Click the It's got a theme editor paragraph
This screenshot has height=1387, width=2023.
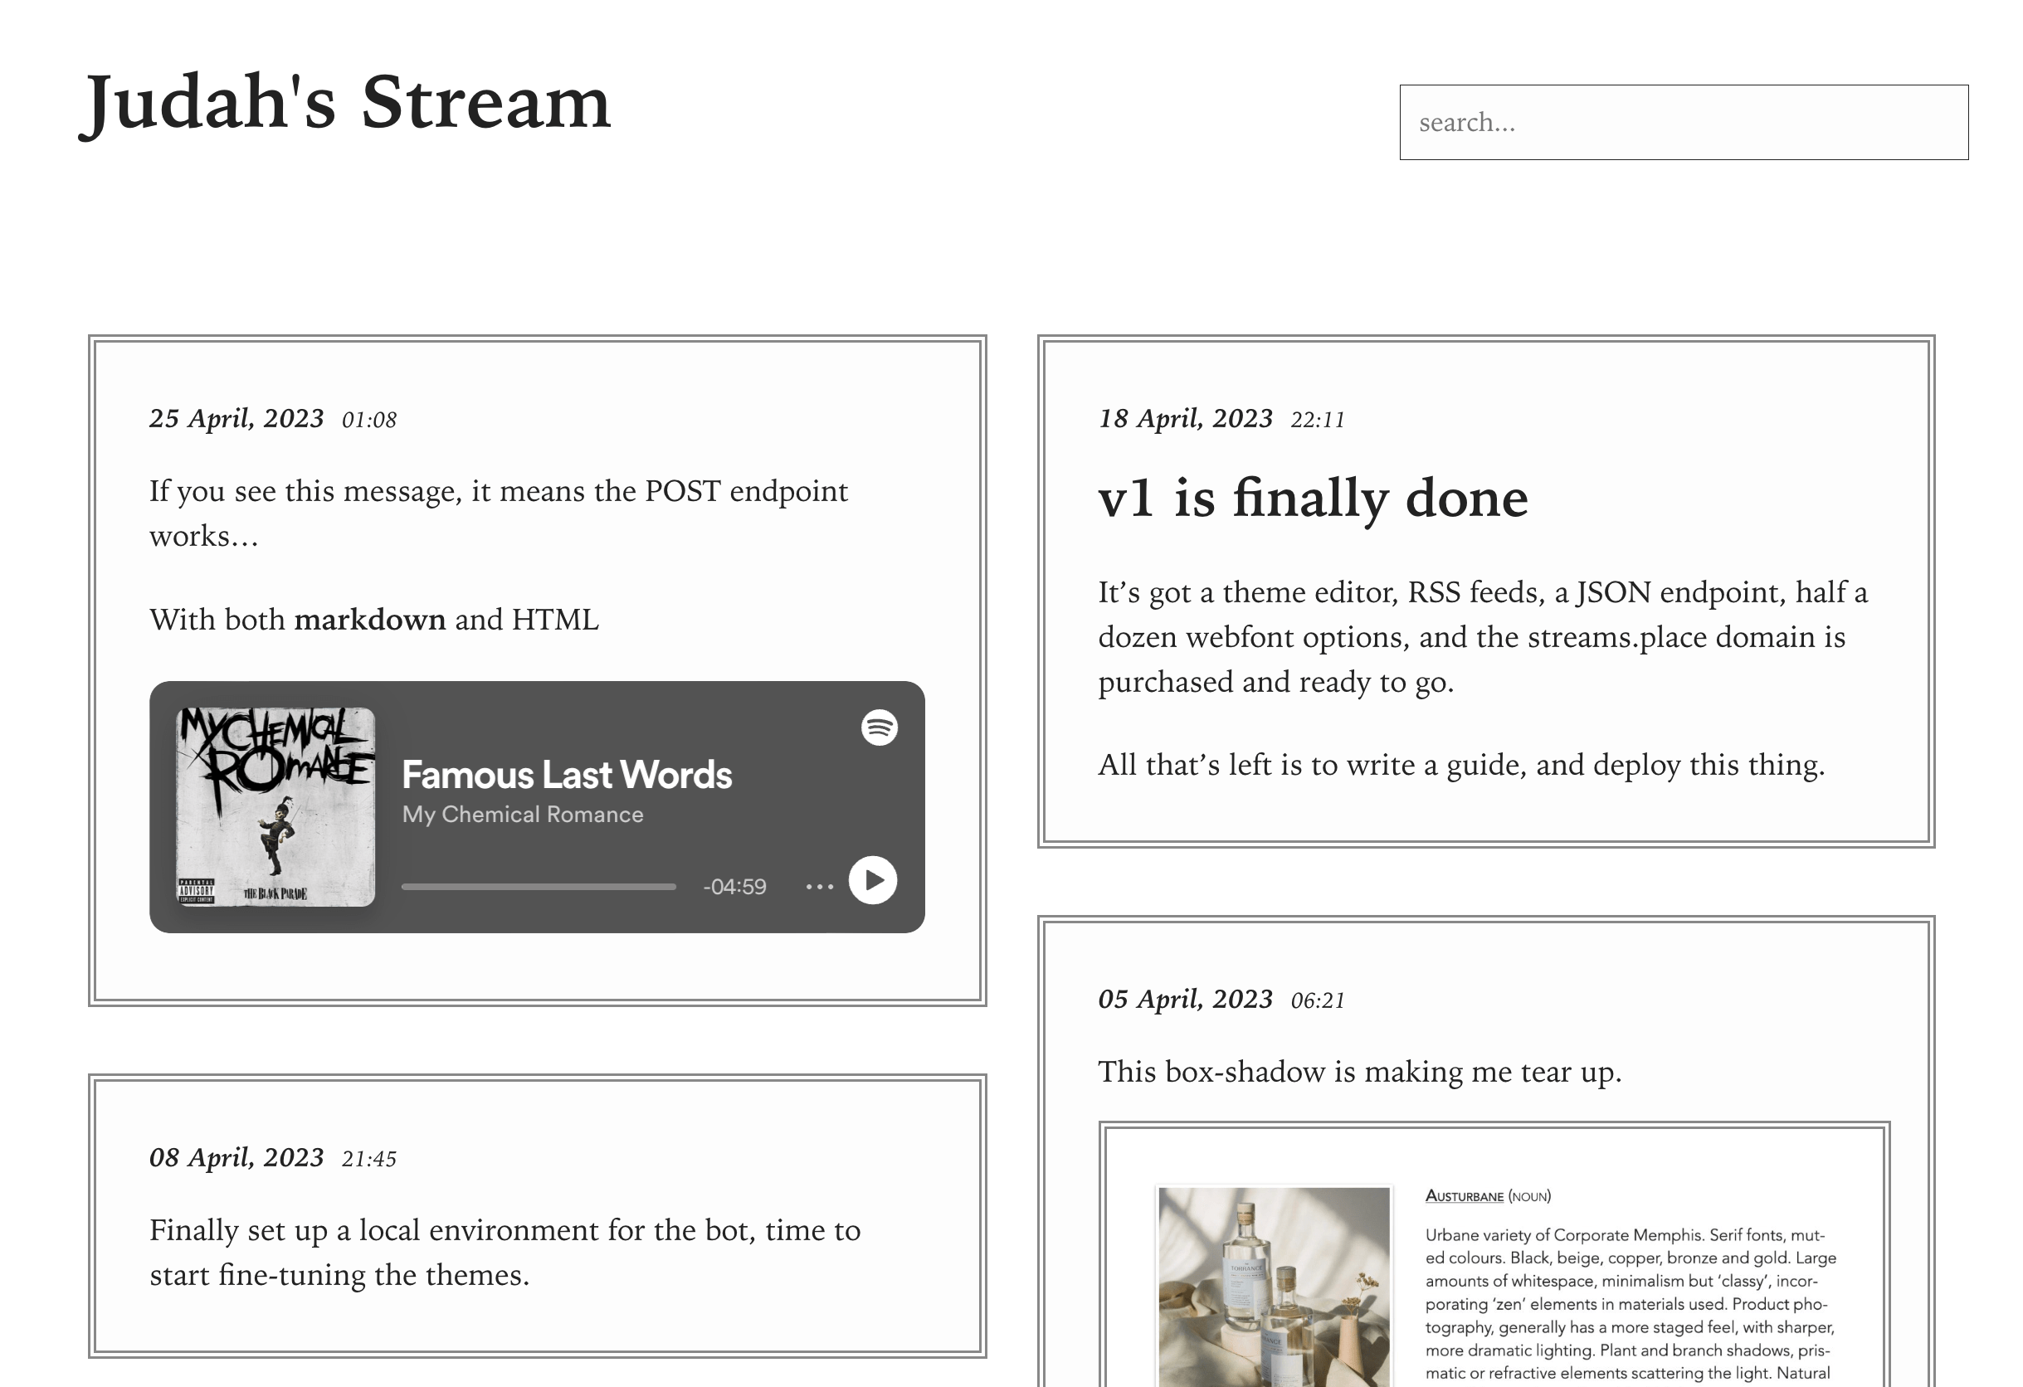(1484, 637)
